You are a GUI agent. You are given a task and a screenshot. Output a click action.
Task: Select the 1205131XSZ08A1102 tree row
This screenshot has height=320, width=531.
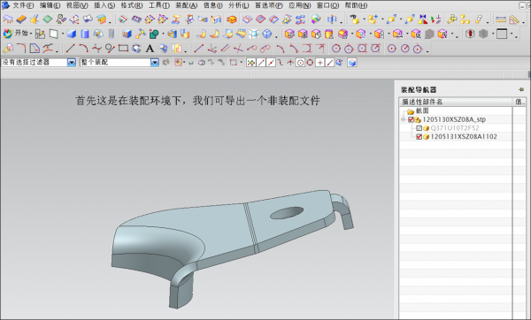coord(463,137)
